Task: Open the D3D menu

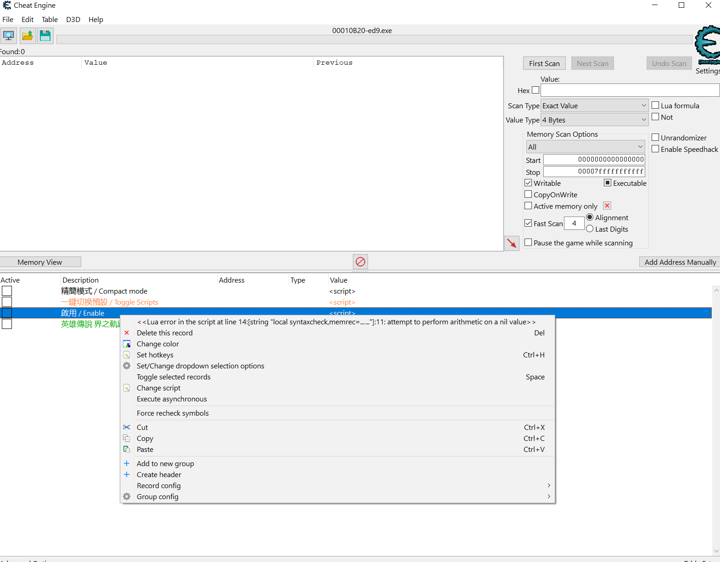Action: (73, 20)
